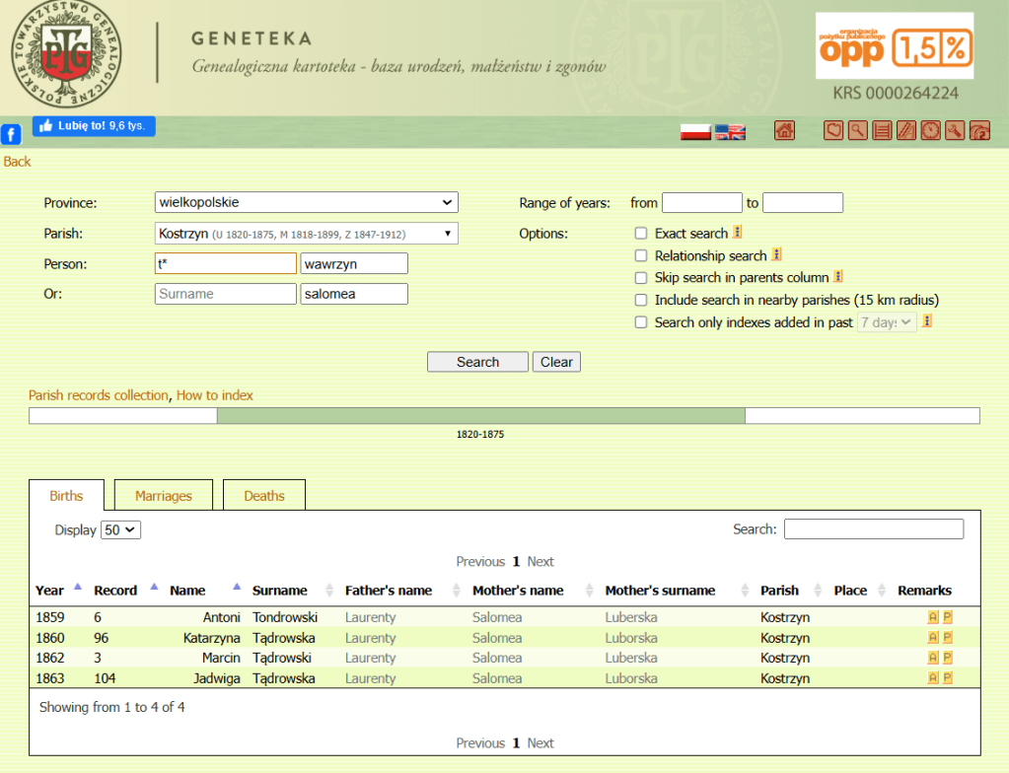Check Include search in nearby parishes
This screenshot has height=773, width=1009.
[x=641, y=301]
